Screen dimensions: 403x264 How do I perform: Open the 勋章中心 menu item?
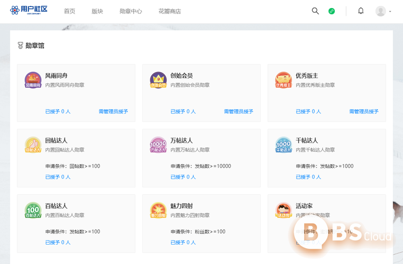[x=131, y=11]
